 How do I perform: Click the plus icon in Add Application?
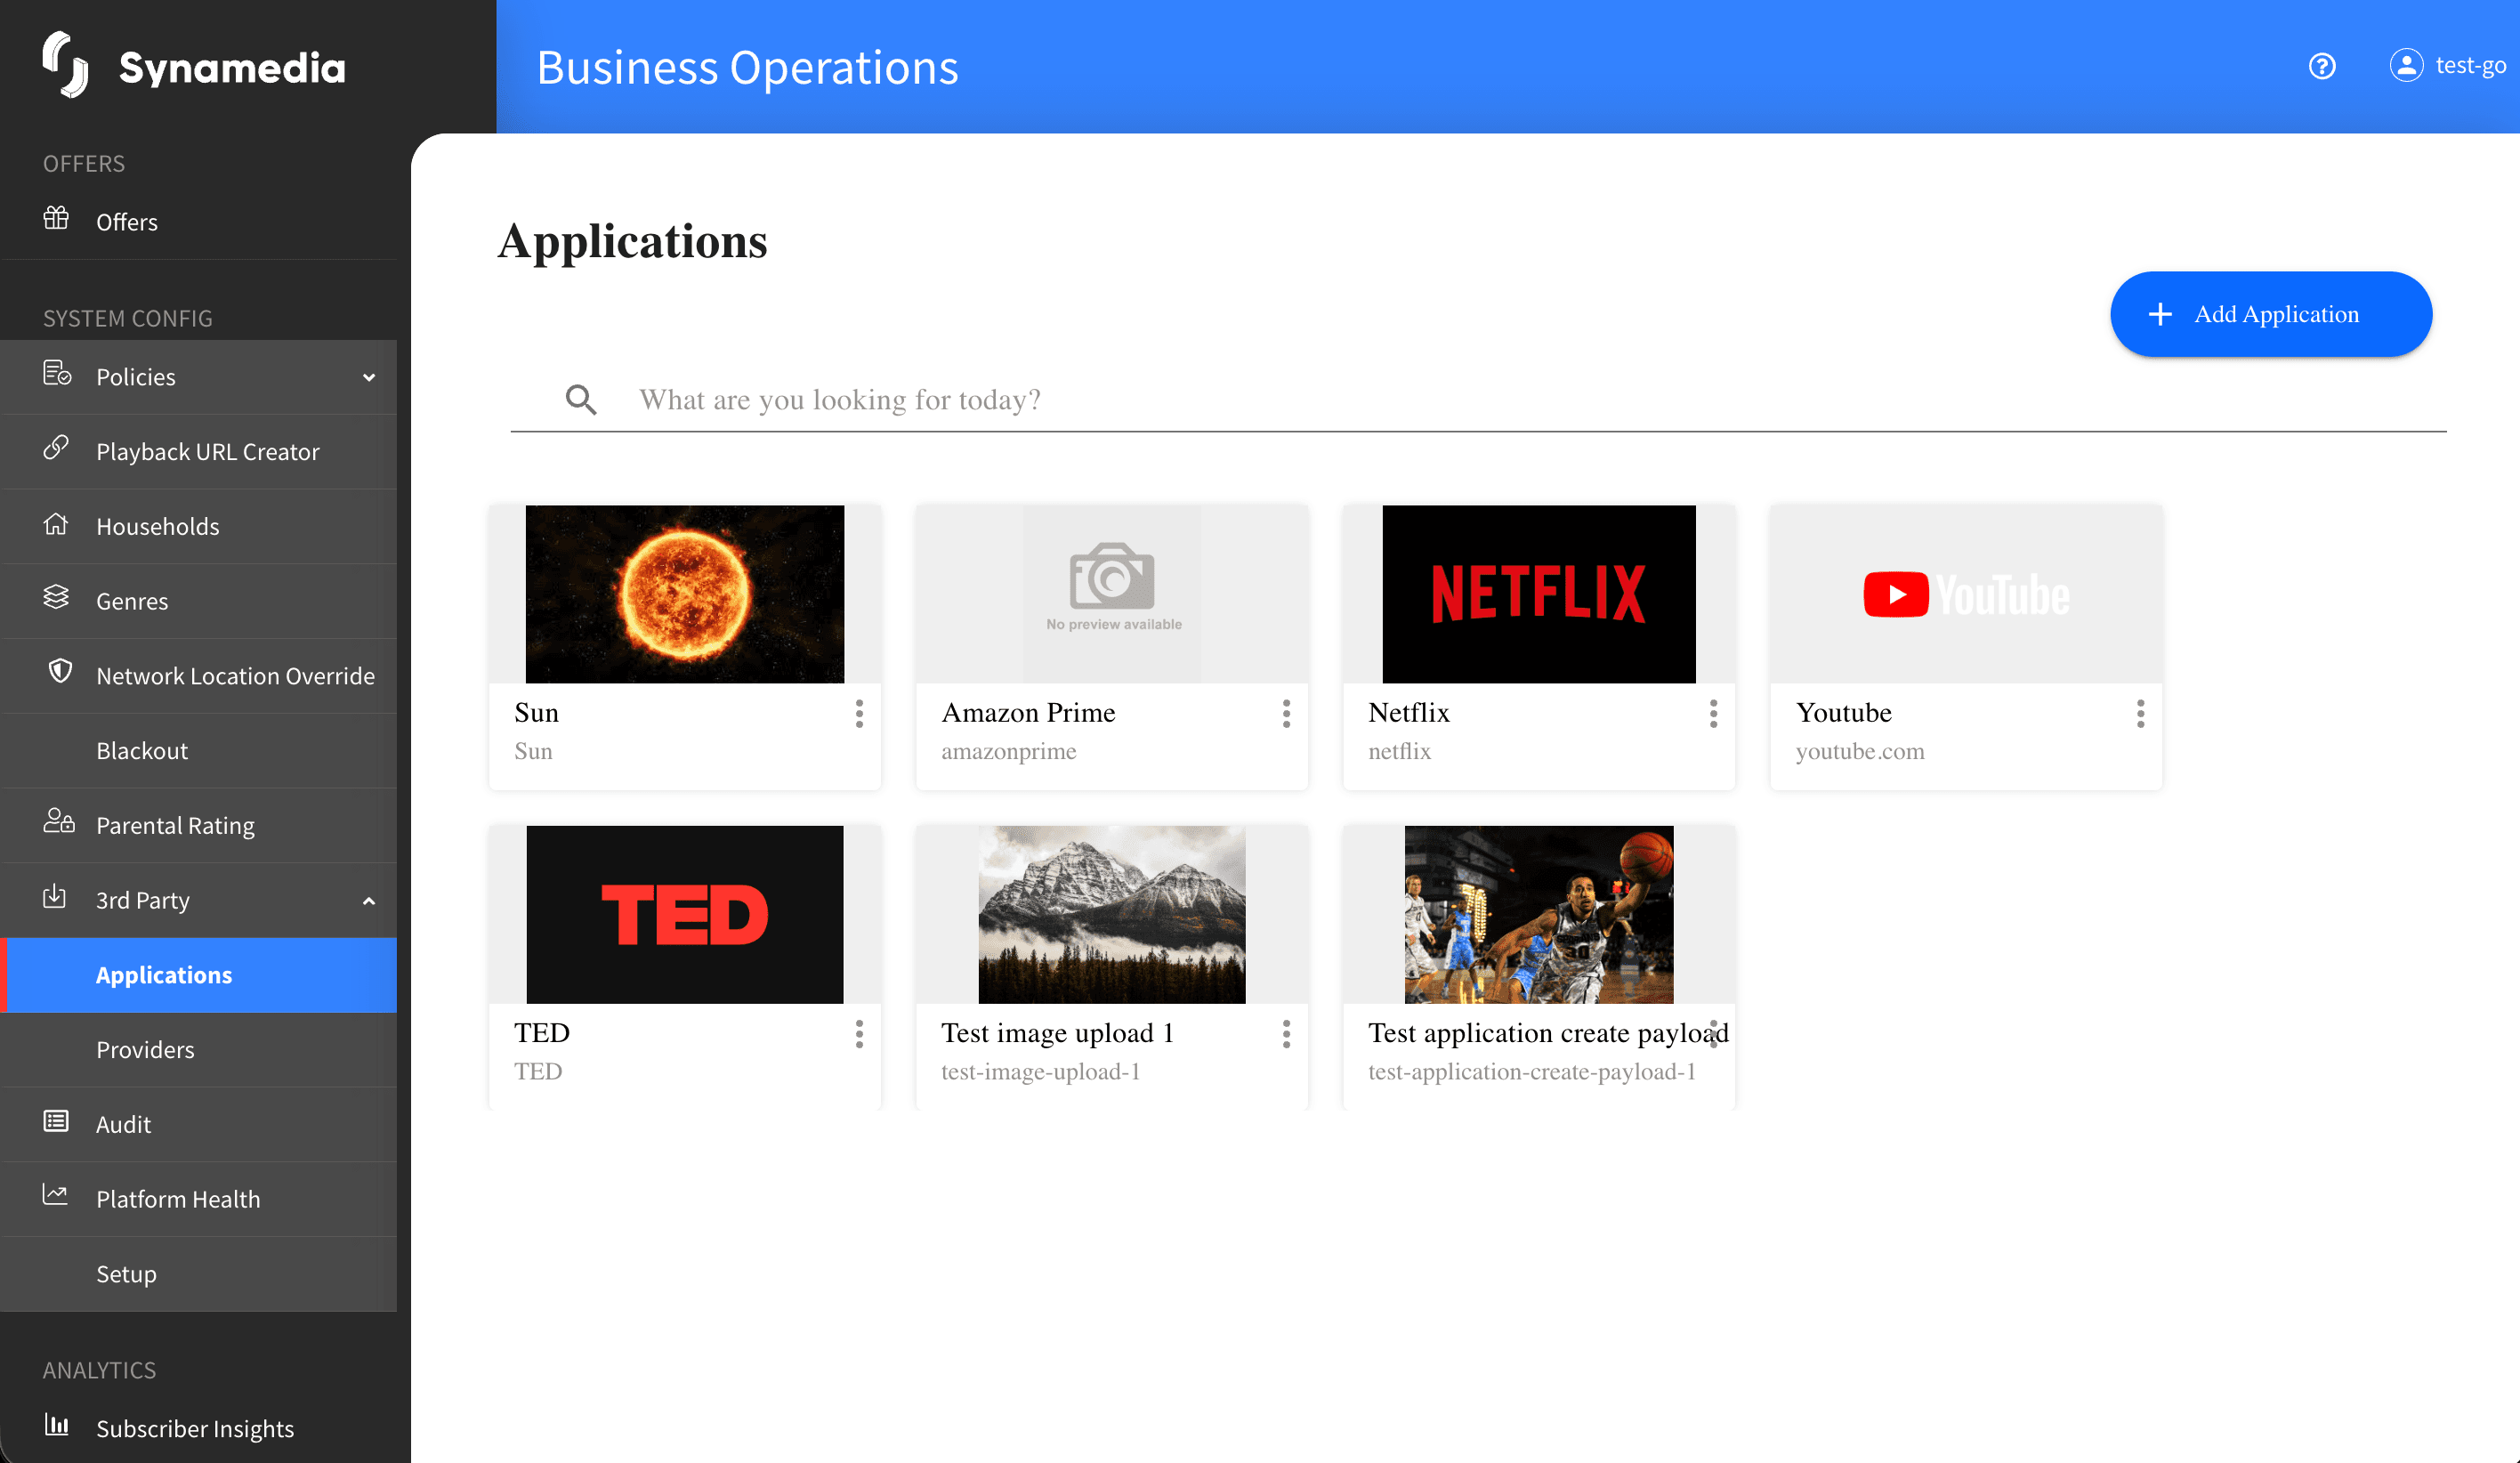(x=2160, y=314)
